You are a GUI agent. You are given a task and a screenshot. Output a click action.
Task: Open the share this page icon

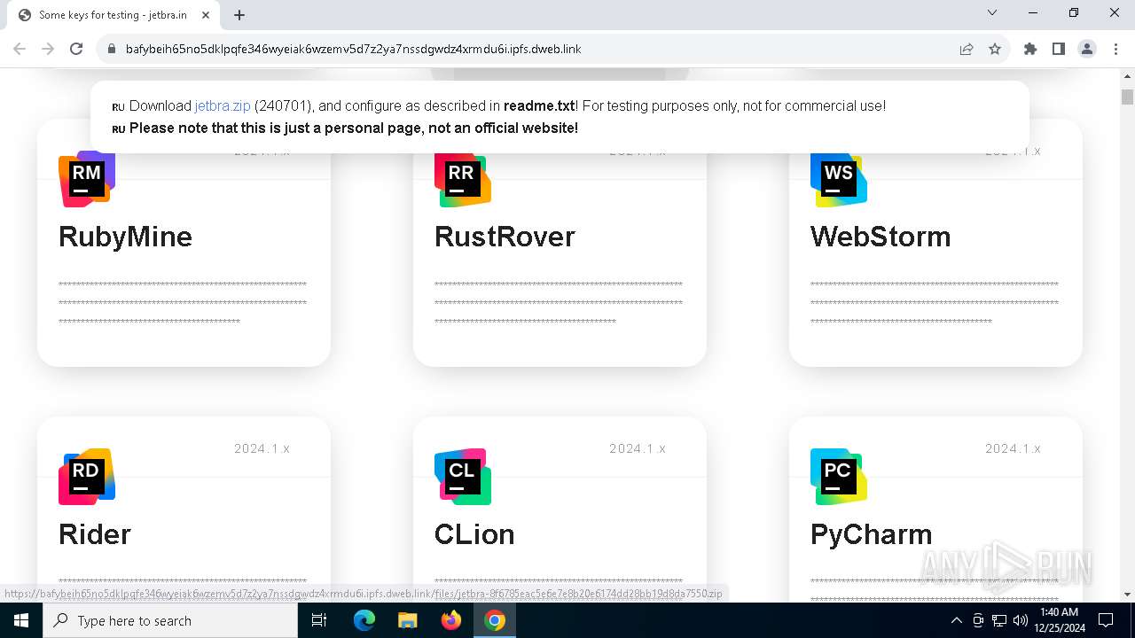coord(967,49)
